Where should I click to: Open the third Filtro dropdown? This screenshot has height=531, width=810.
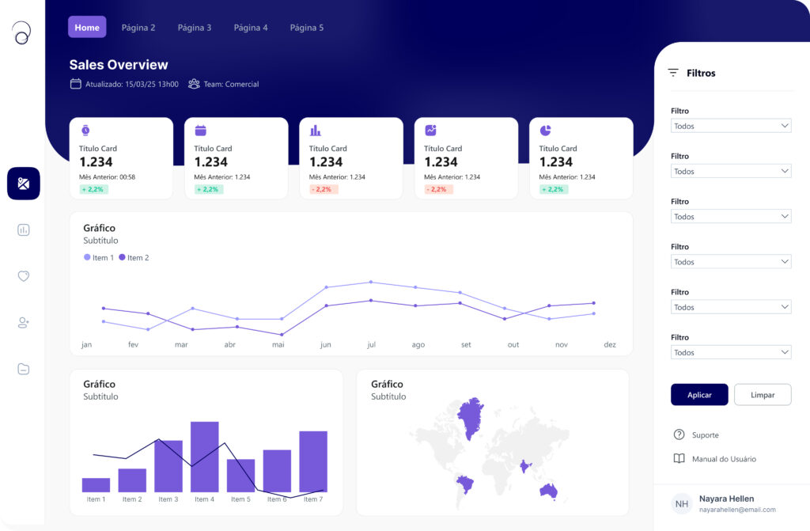pos(730,216)
